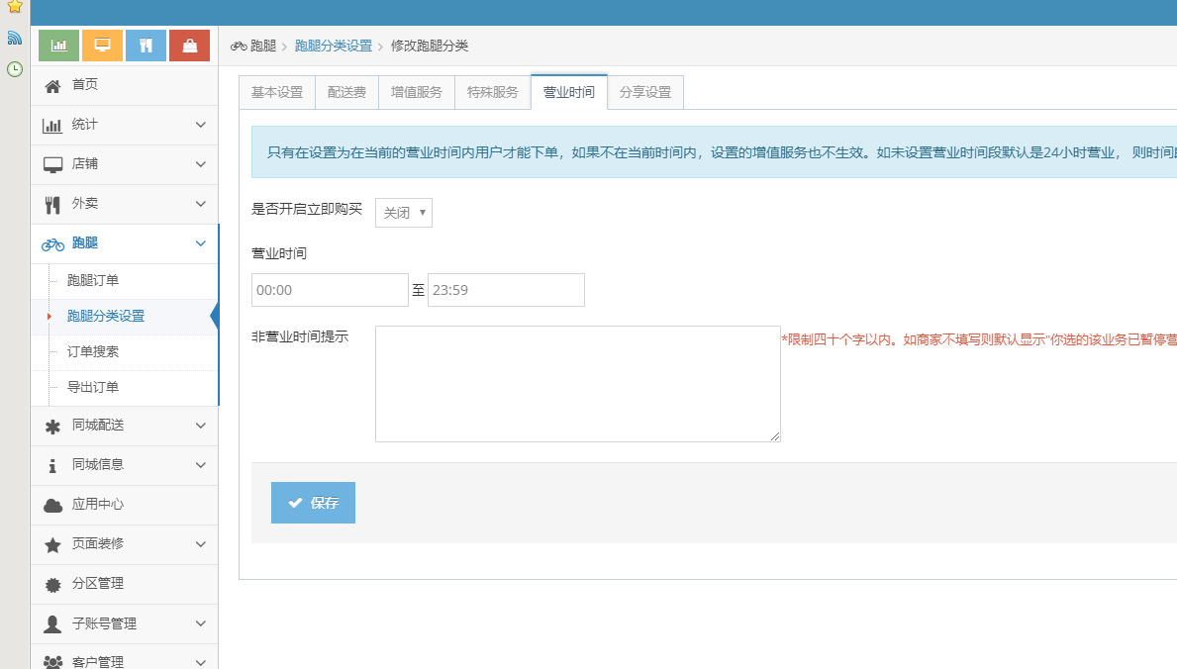The image size is (1177, 669).
Task: Click the business start time 00:00 field
Action: 330,290
